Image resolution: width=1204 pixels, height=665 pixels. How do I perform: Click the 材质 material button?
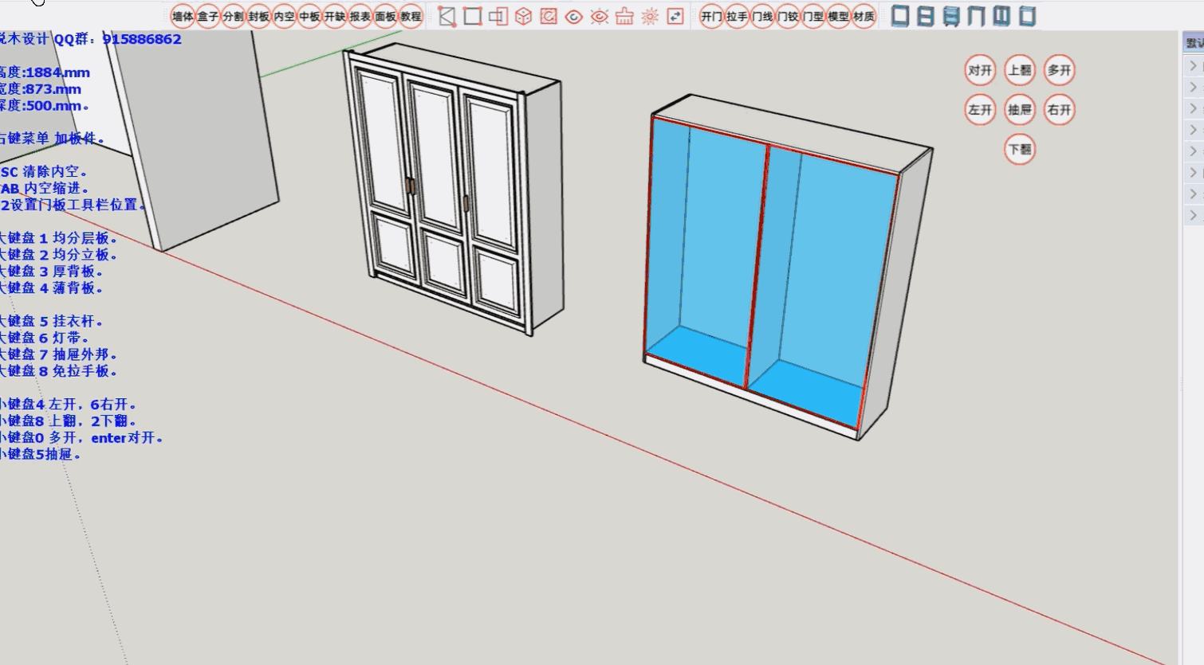click(x=864, y=16)
